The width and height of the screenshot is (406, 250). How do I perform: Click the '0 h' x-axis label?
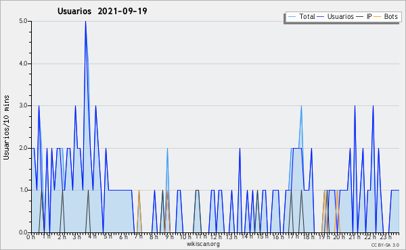click(31, 237)
